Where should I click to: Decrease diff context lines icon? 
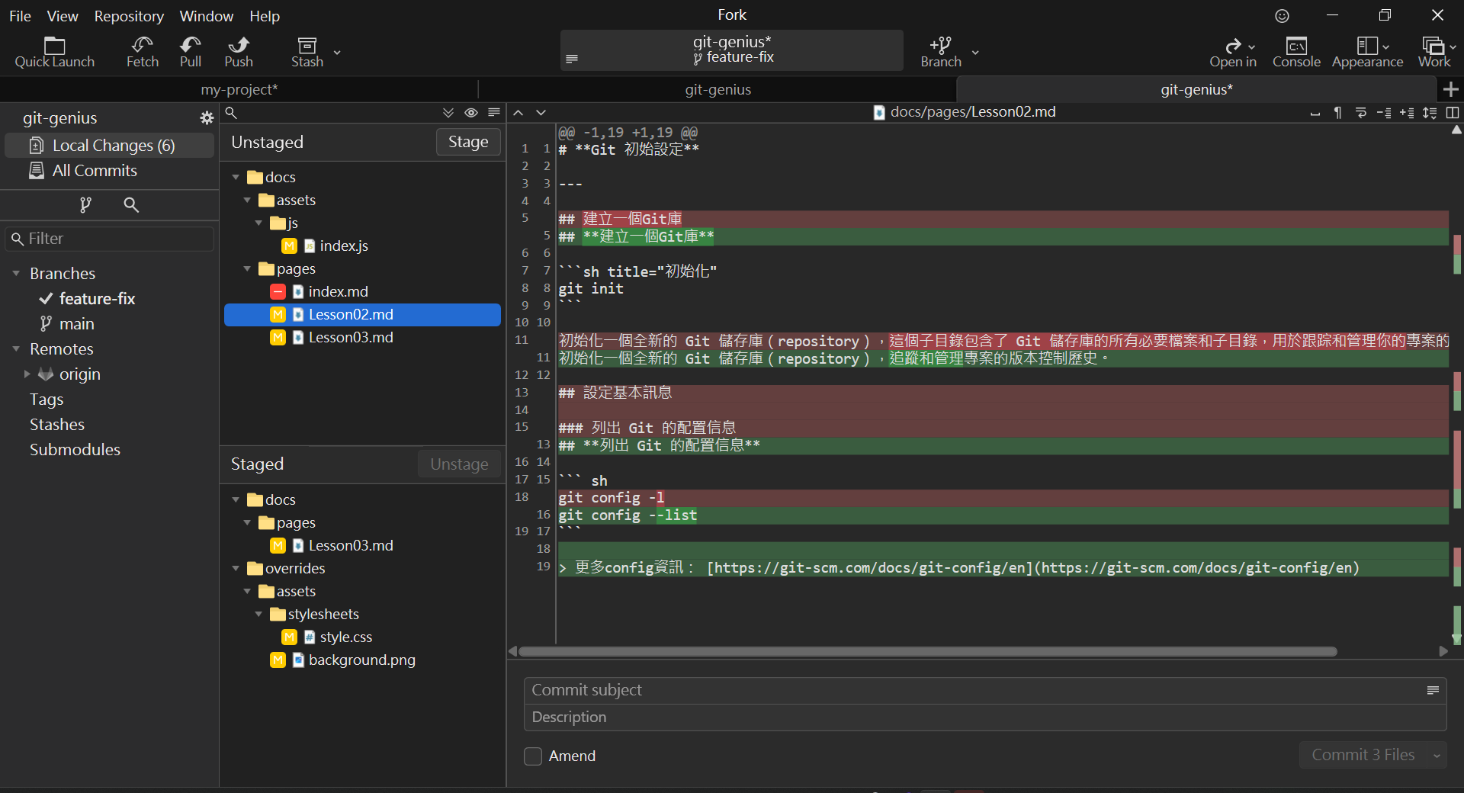point(1384,113)
